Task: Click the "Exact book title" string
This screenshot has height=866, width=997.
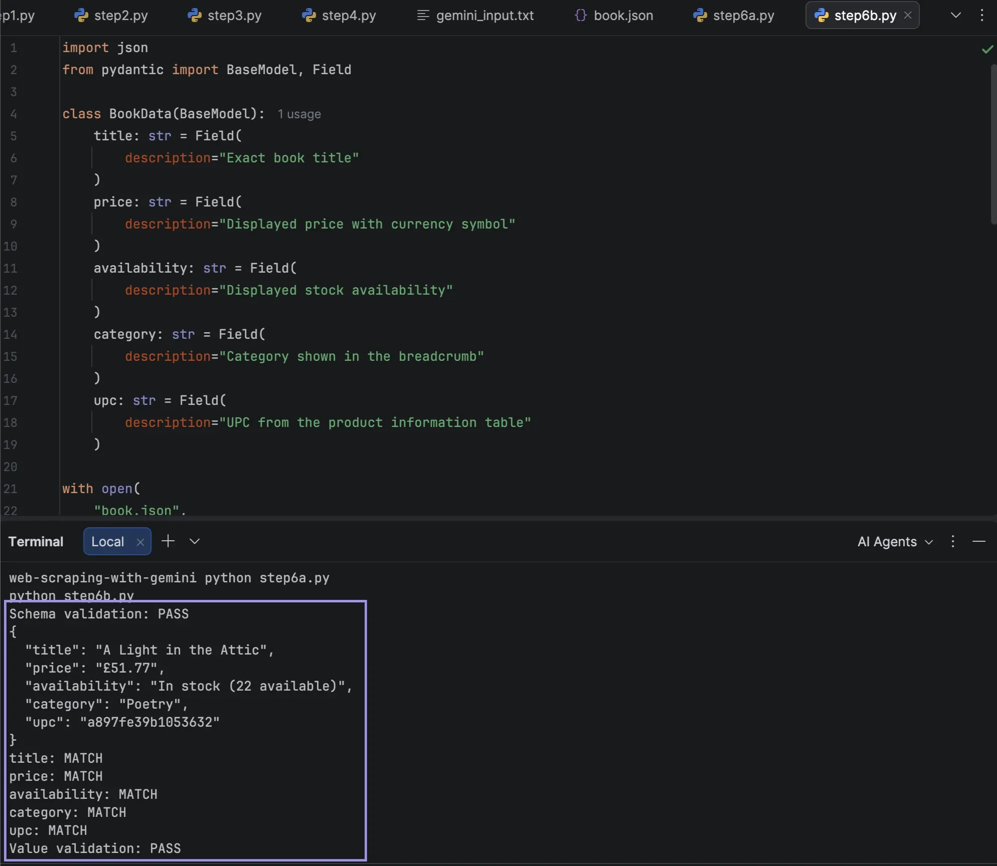Action: coord(289,158)
